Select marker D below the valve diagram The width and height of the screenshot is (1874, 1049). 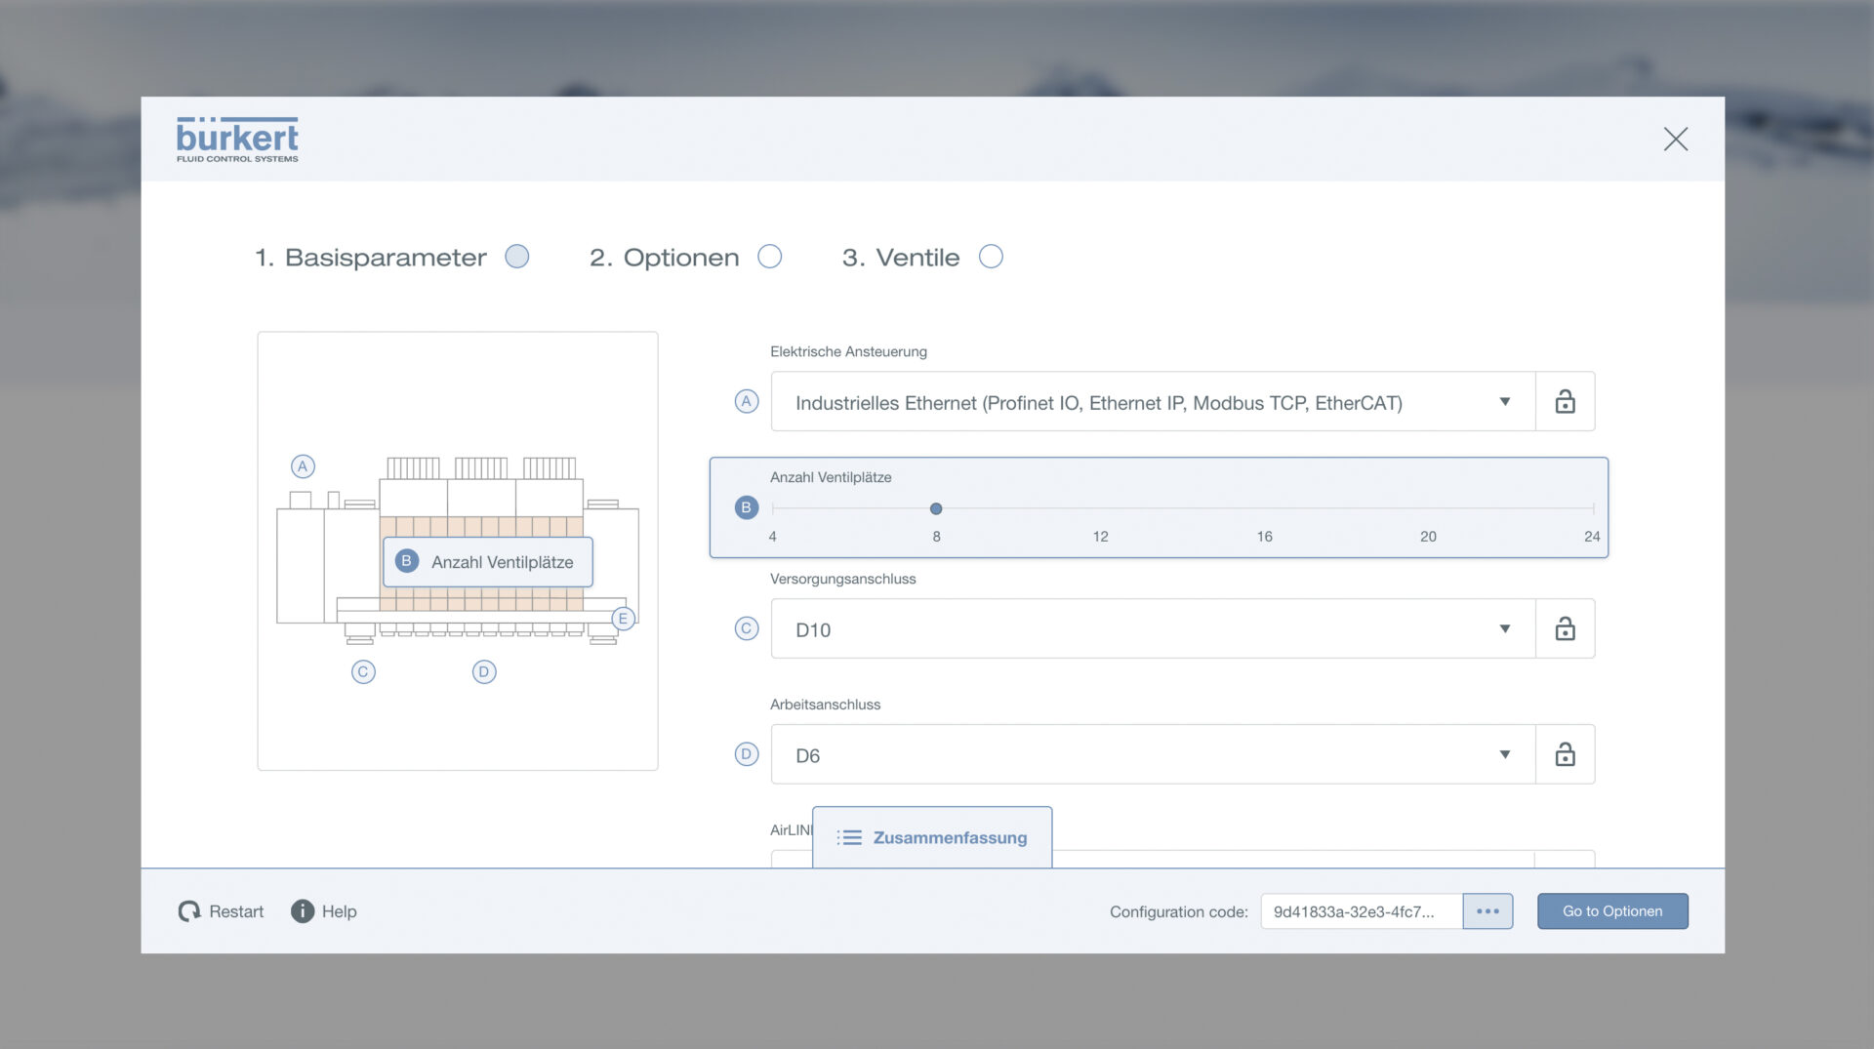tap(484, 671)
